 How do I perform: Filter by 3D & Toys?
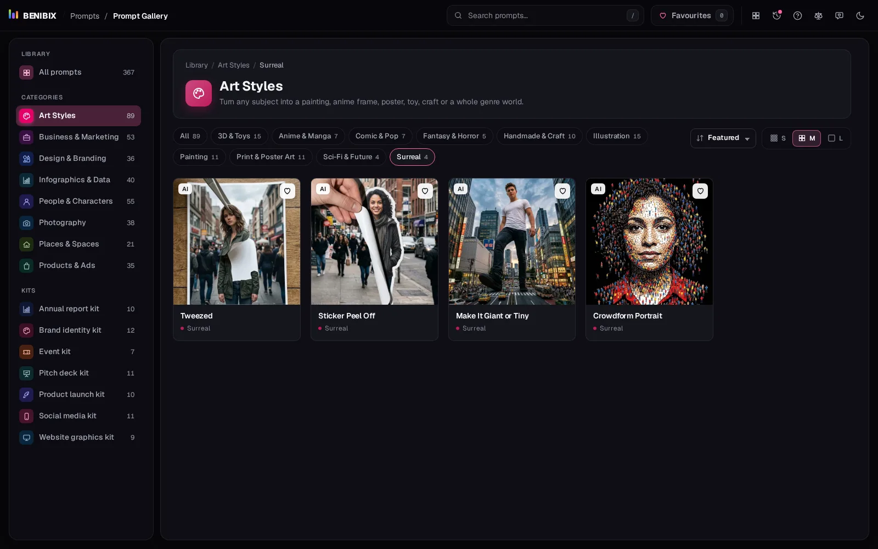click(239, 136)
